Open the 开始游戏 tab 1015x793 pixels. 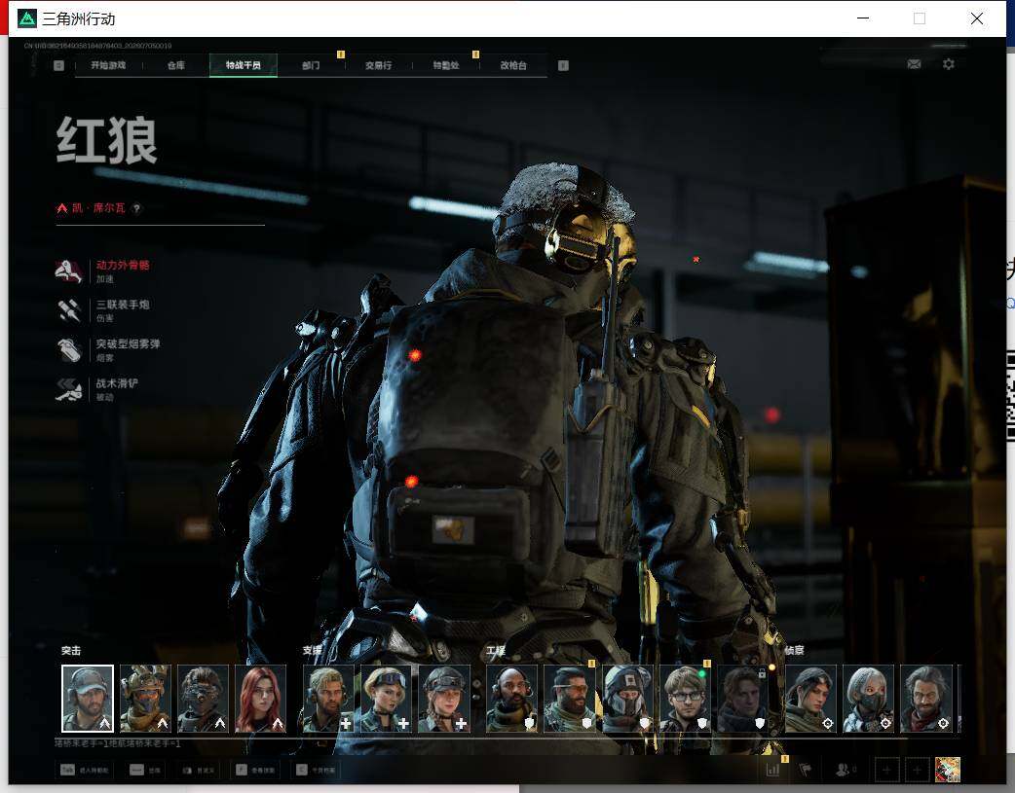click(108, 65)
